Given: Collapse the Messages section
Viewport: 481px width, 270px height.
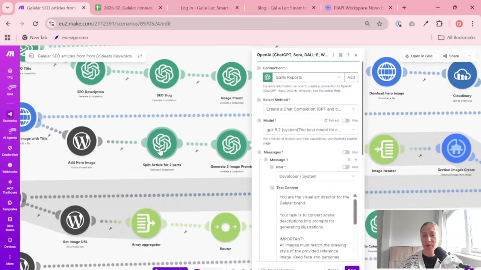Looking at the screenshot, I should 259,152.
